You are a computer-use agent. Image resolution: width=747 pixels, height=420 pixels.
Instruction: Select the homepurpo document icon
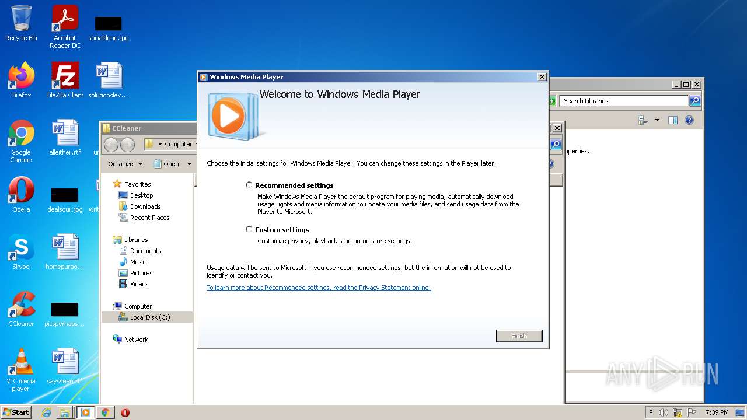coord(65,251)
